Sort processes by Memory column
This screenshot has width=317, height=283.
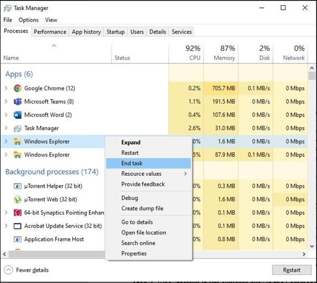tap(220, 52)
